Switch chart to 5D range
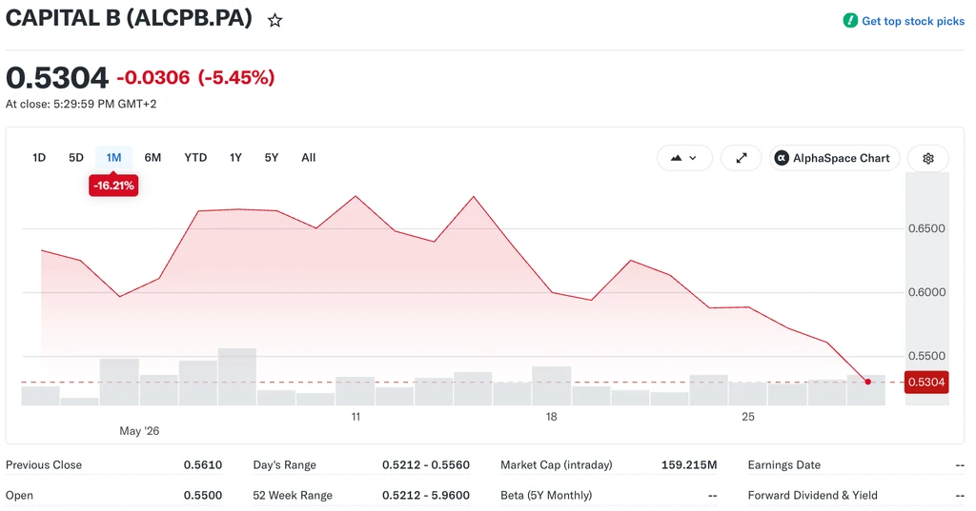 (76, 158)
